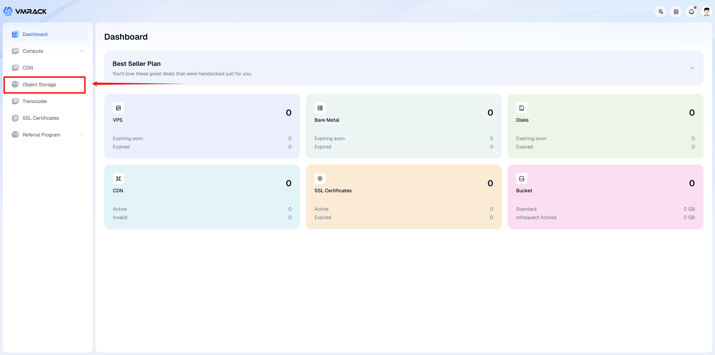Click the Disks card icon
Screen dimensions: 715x355
pos(522,108)
